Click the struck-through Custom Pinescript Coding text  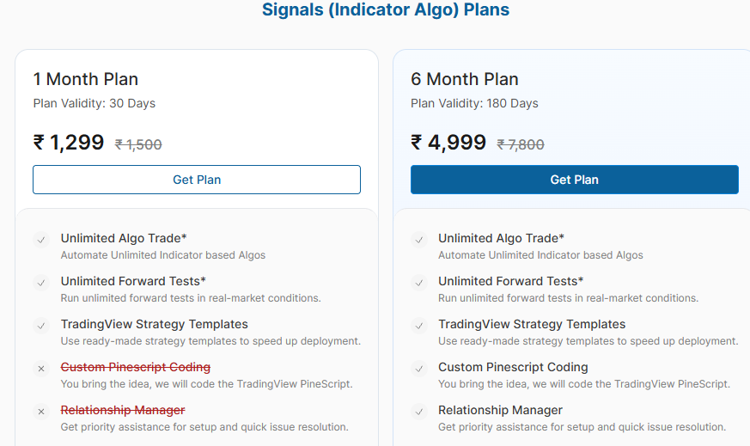coord(136,367)
